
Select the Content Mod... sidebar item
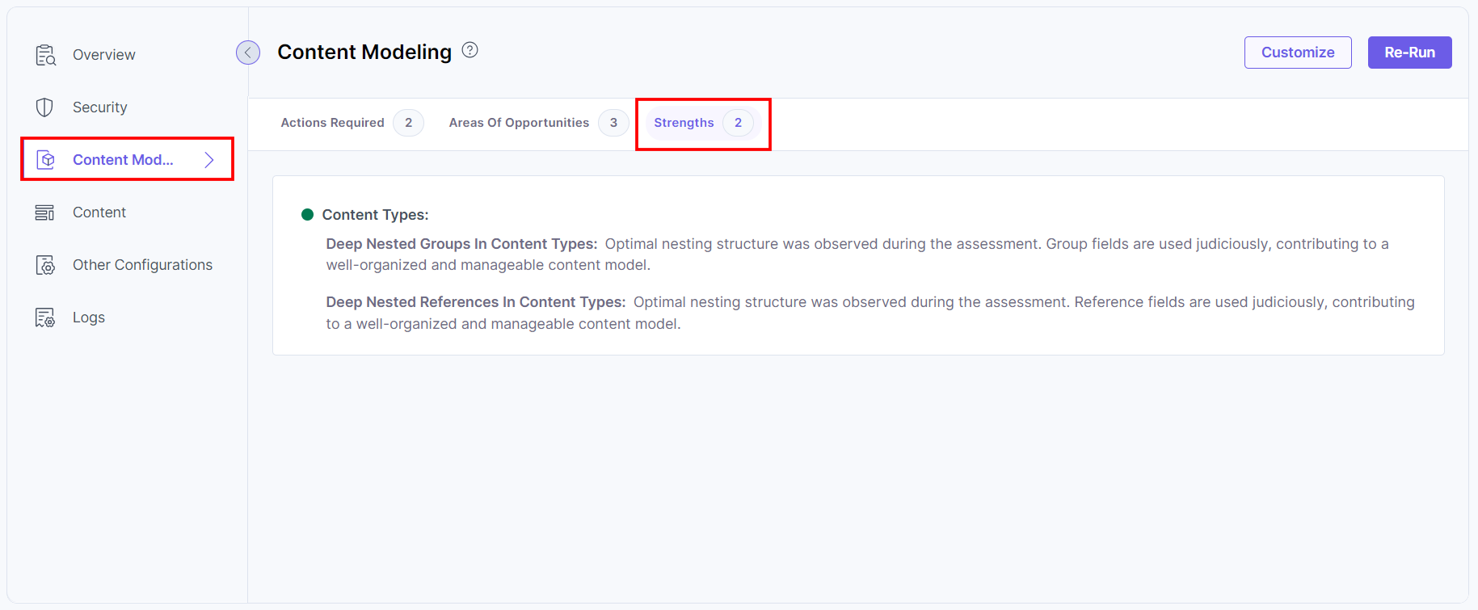127,159
